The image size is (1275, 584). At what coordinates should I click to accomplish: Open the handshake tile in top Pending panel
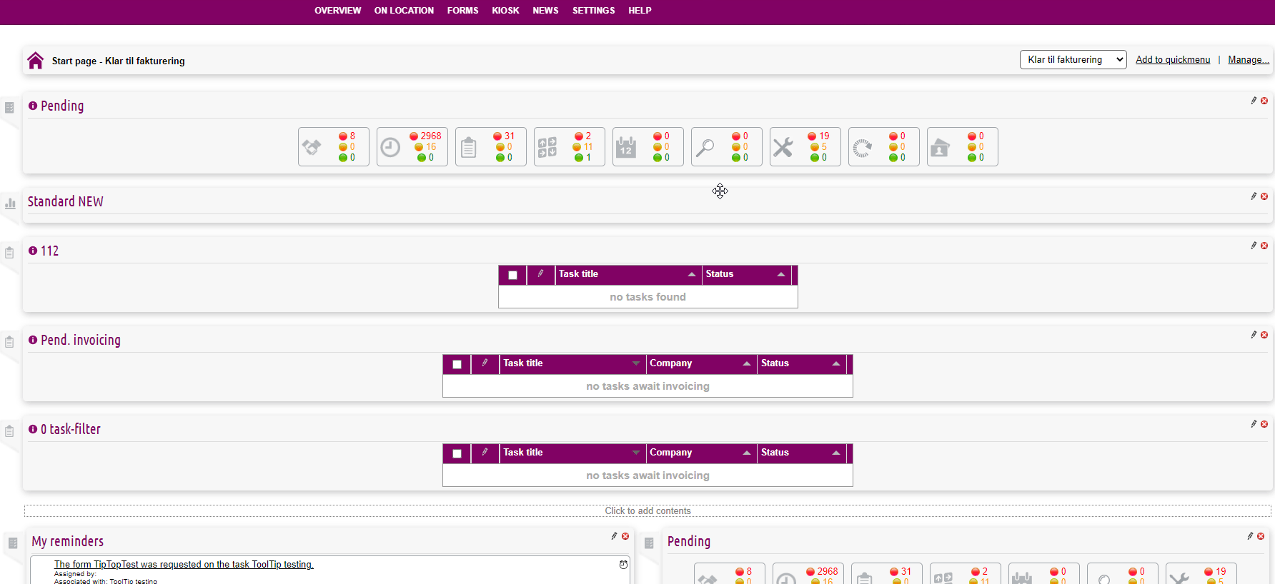pos(333,147)
